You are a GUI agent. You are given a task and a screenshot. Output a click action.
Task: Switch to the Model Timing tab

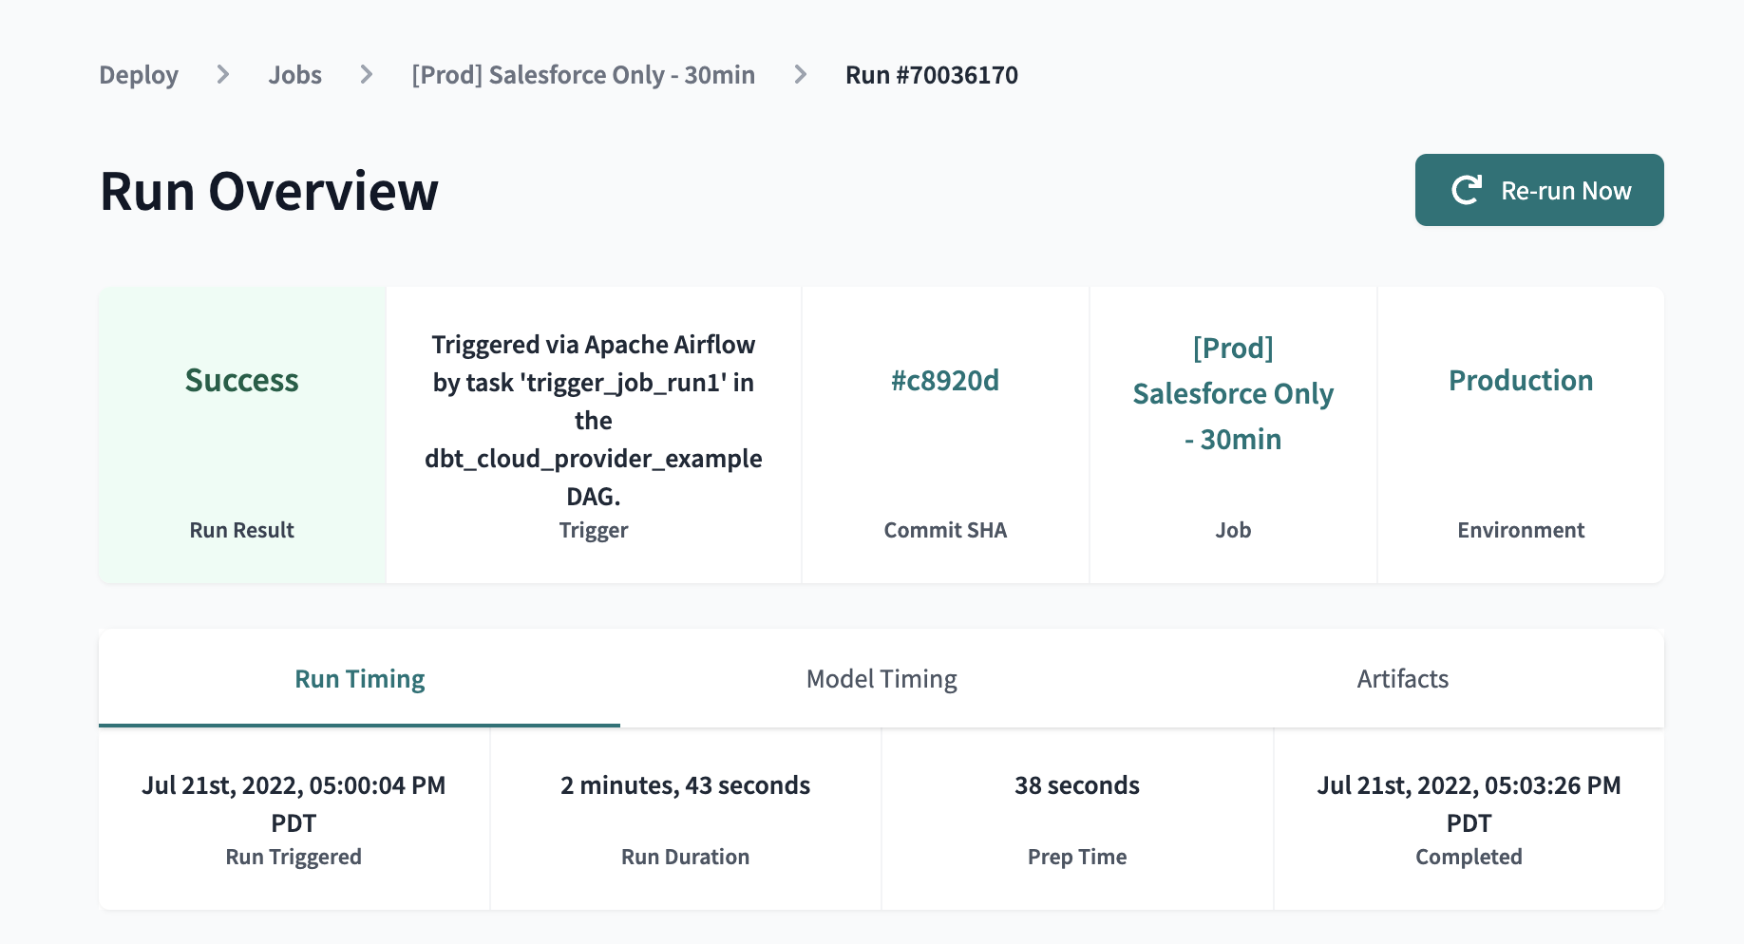[881, 679]
